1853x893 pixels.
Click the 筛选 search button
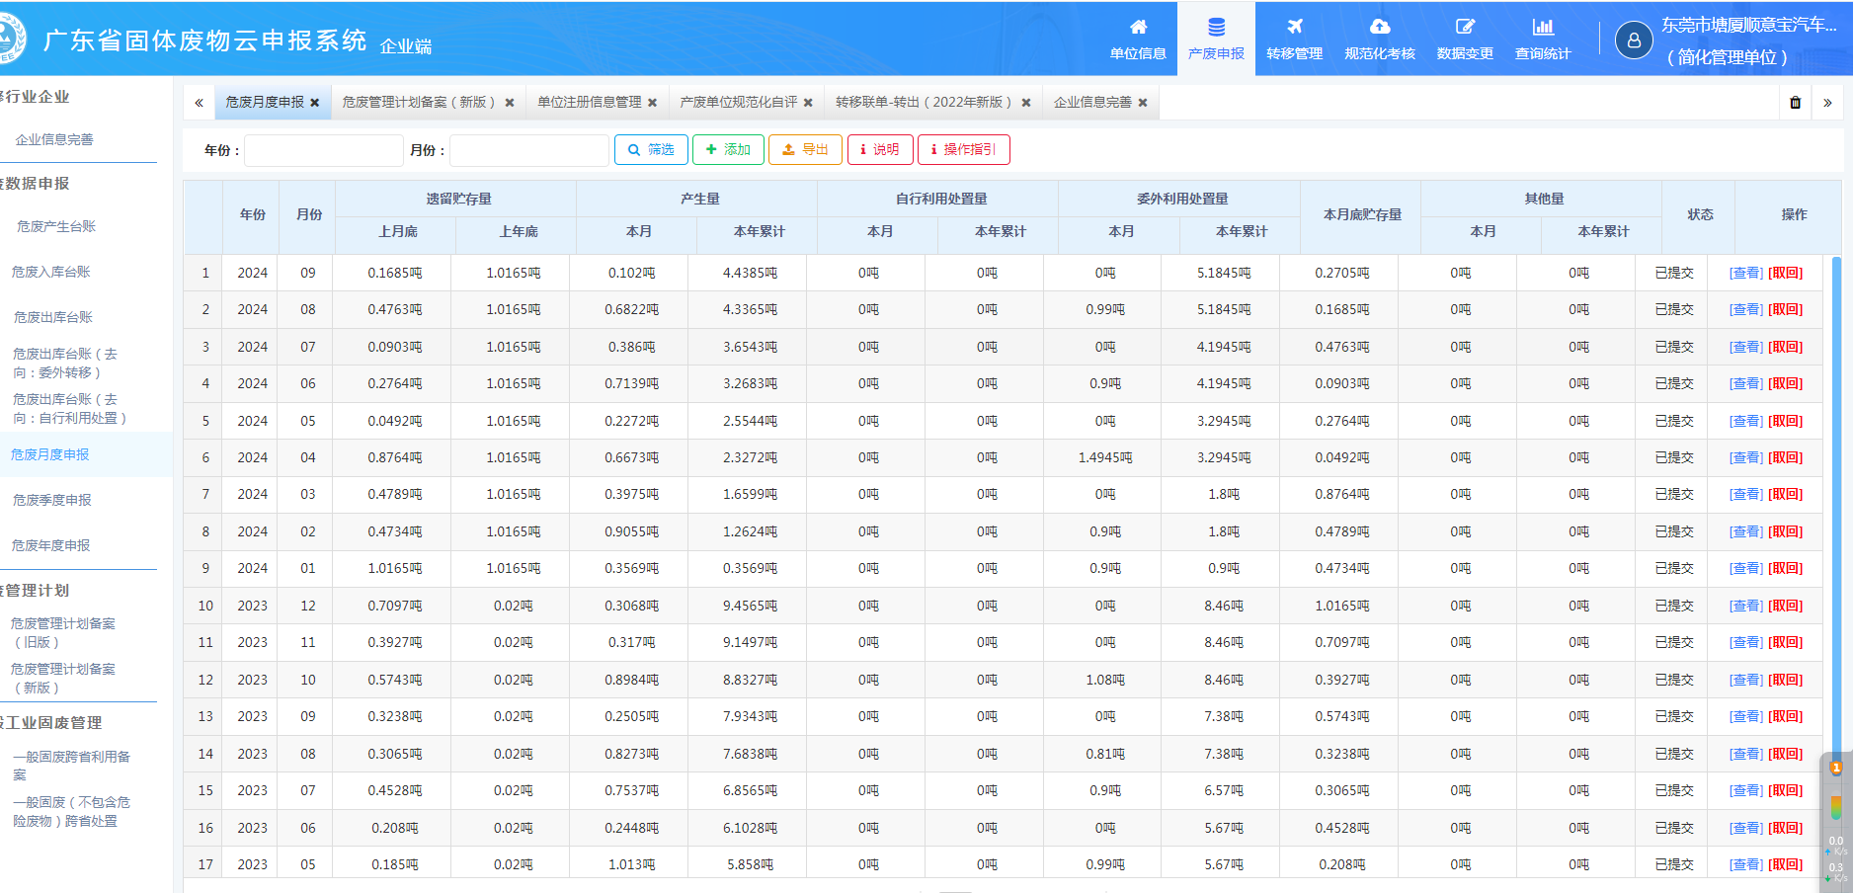pos(651,150)
